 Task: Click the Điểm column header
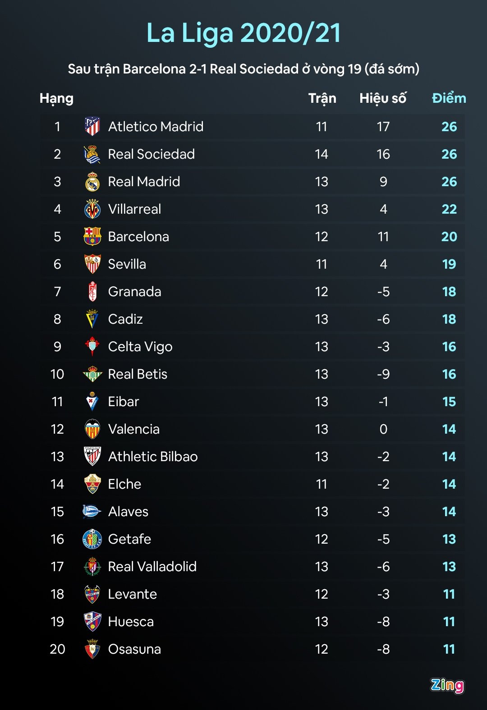click(x=449, y=98)
